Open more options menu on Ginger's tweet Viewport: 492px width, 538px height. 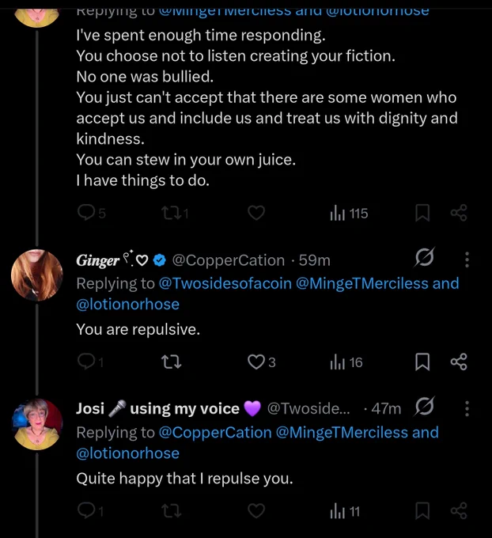[467, 260]
